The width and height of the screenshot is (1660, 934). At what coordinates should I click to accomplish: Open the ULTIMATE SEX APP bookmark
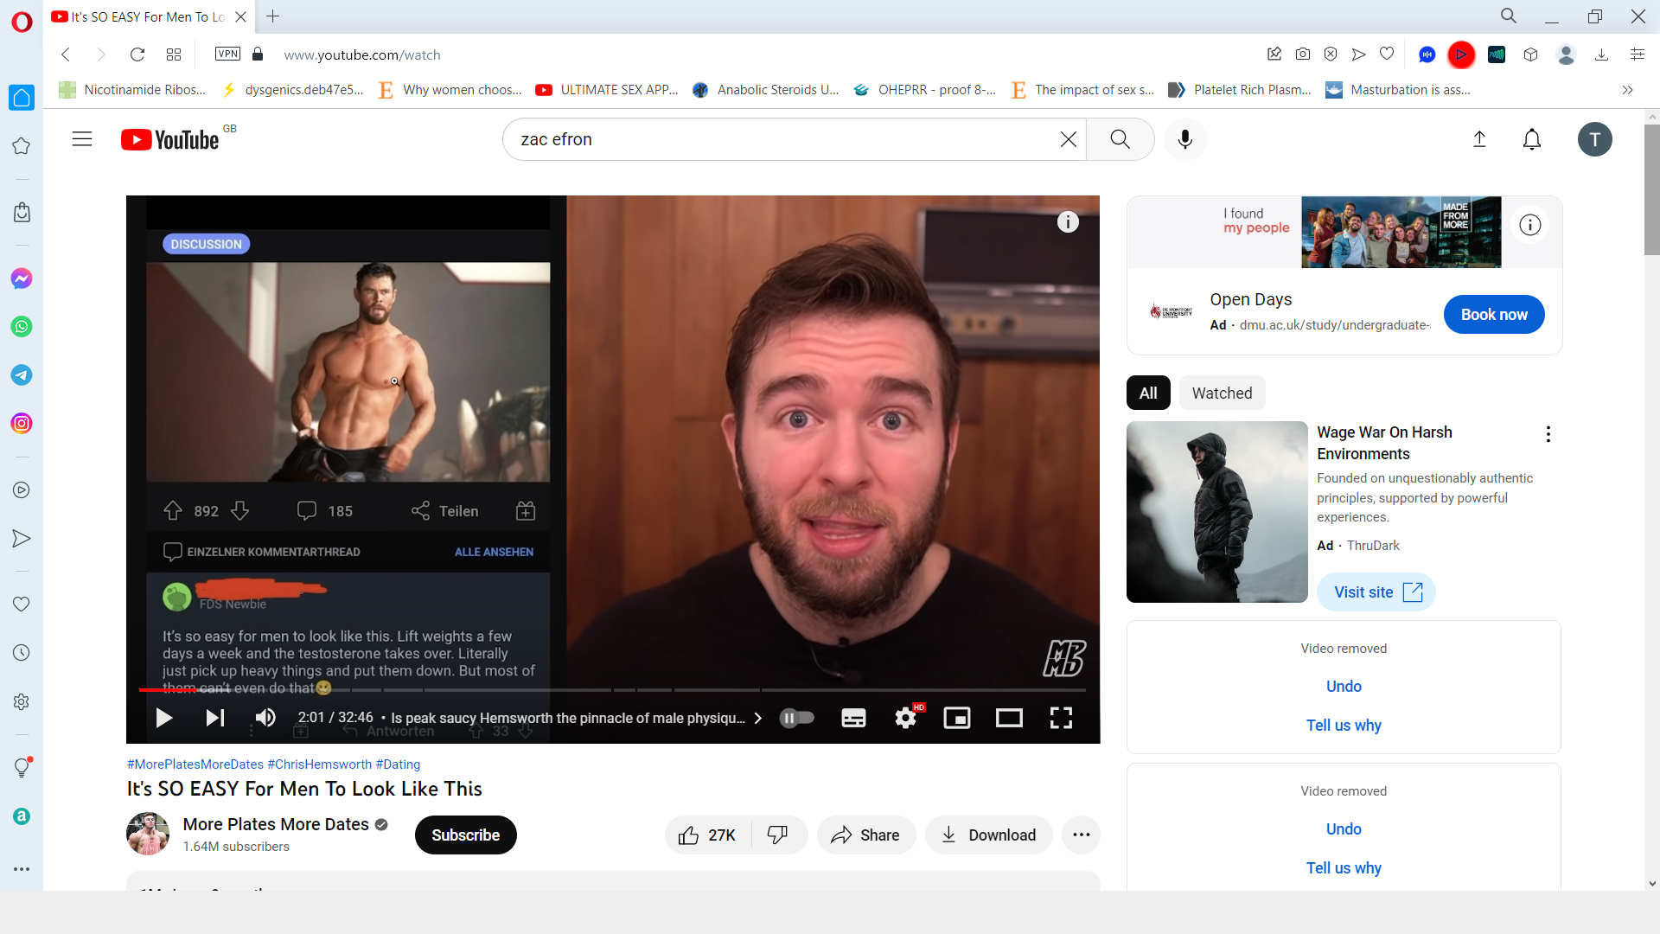tap(607, 90)
